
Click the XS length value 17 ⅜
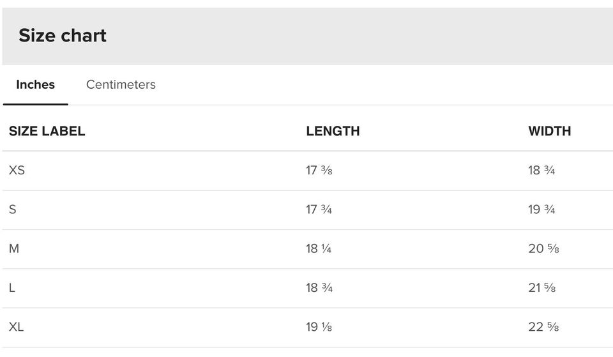coord(319,171)
